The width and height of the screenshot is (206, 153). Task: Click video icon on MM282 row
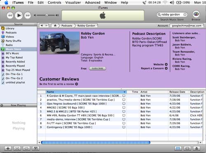pos(124,107)
